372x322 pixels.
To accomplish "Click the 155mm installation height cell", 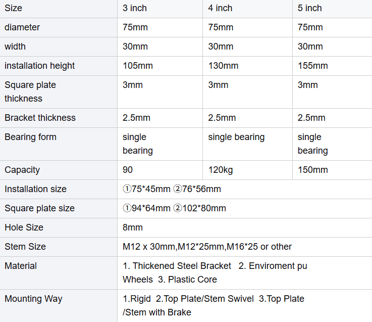I will click(x=332, y=66).
